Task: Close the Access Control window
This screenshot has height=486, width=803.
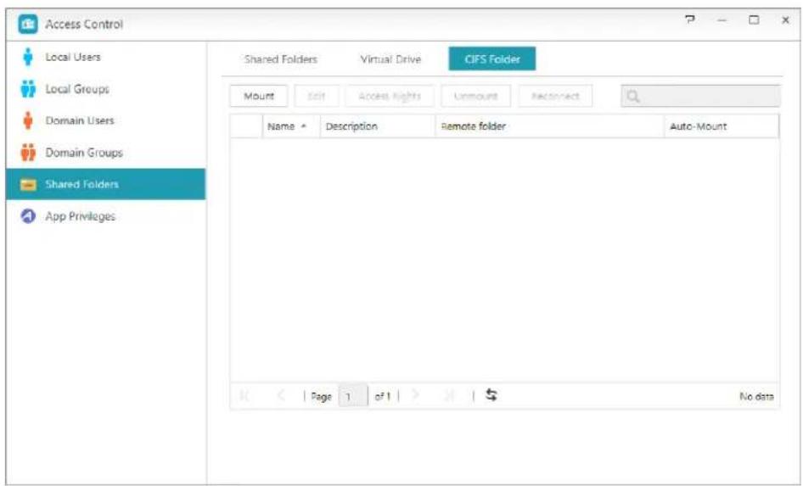Action: tap(785, 20)
